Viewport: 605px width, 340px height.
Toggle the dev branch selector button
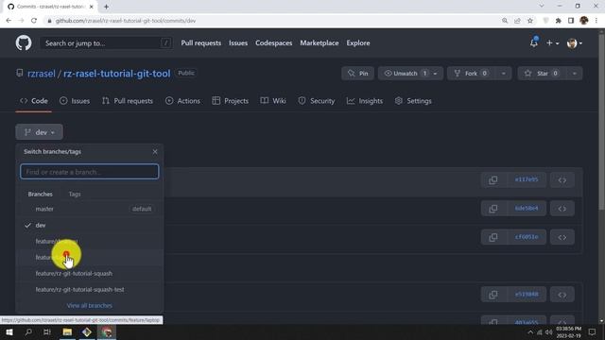pos(39,132)
